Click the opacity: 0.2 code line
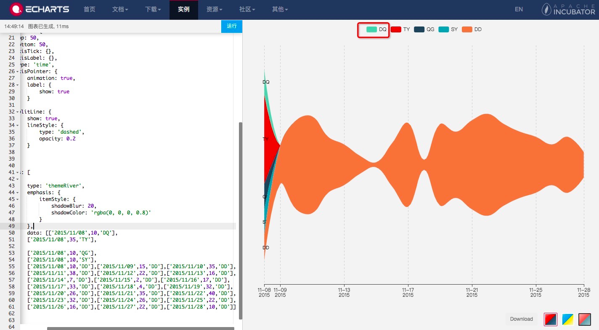Viewport: 599px width, 330px height. [57, 139]
